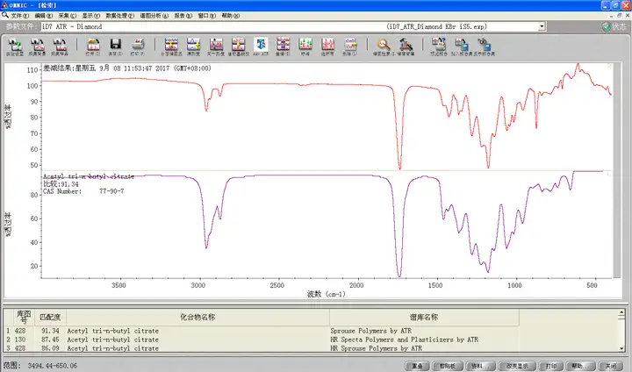This screenshot has height=372, width=632.
Task: Open the 帮助(H) Help menu
Action: (x=231, y=16)
